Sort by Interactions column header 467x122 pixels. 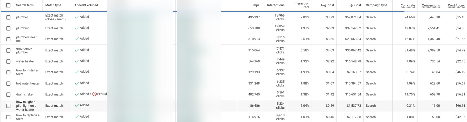(x=276, y=5)
